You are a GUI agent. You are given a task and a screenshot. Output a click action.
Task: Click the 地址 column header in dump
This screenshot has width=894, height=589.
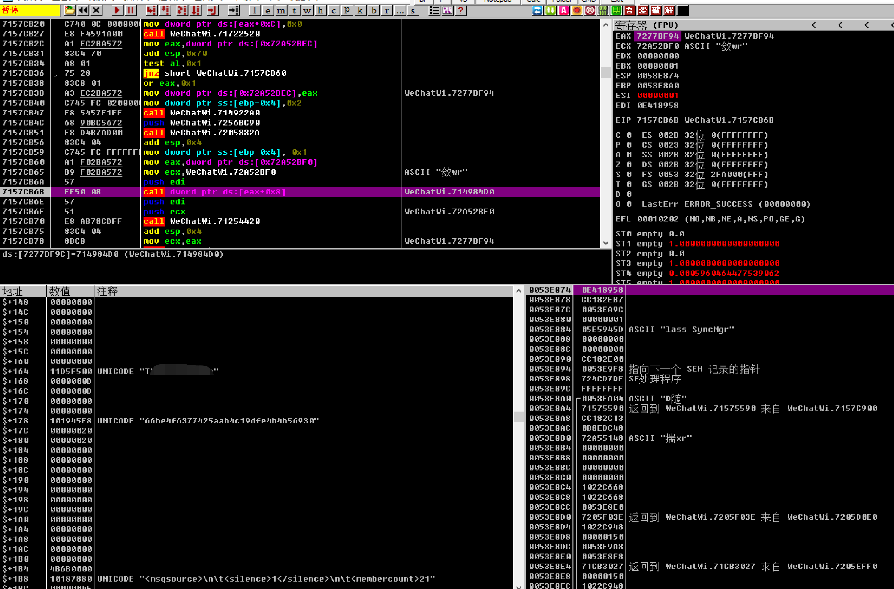23,291
